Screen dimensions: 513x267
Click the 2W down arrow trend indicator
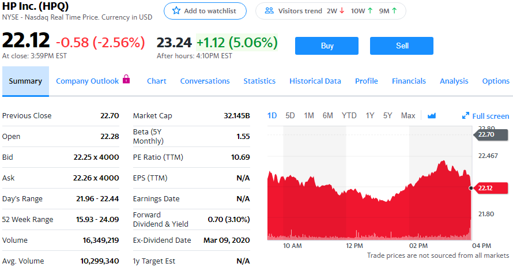(x=342, y=11)
